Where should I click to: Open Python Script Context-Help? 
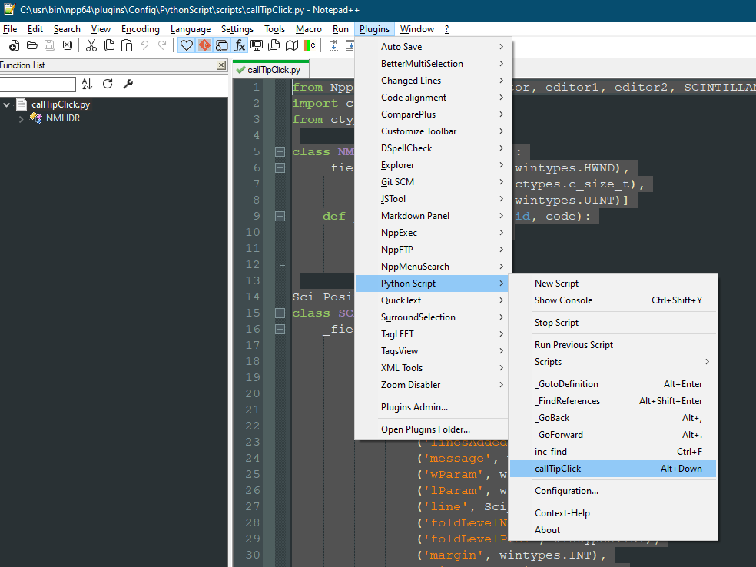point(613,513)
